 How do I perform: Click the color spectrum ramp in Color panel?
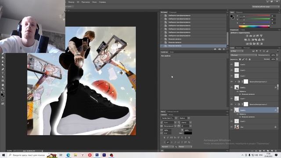[254, 26]
